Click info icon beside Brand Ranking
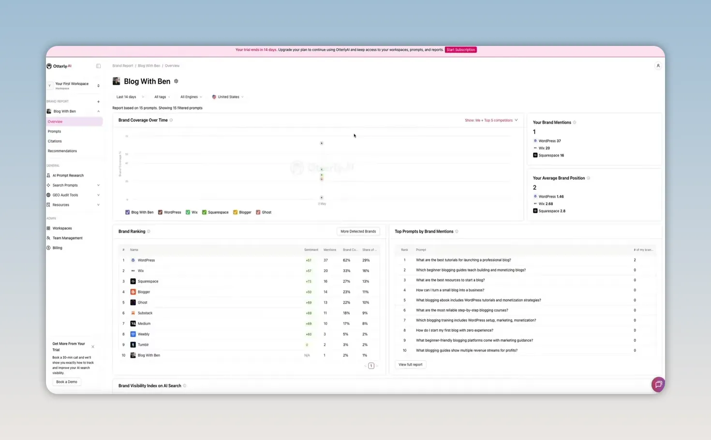 click(148, 232)
